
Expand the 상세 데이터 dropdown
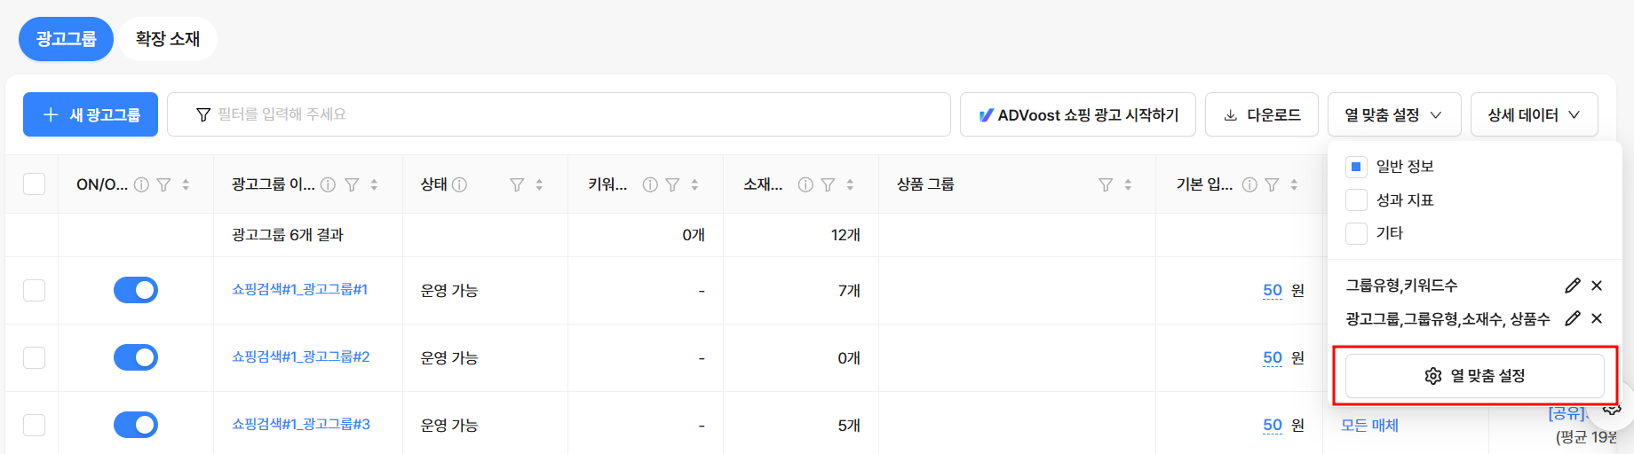[1534, 114]
